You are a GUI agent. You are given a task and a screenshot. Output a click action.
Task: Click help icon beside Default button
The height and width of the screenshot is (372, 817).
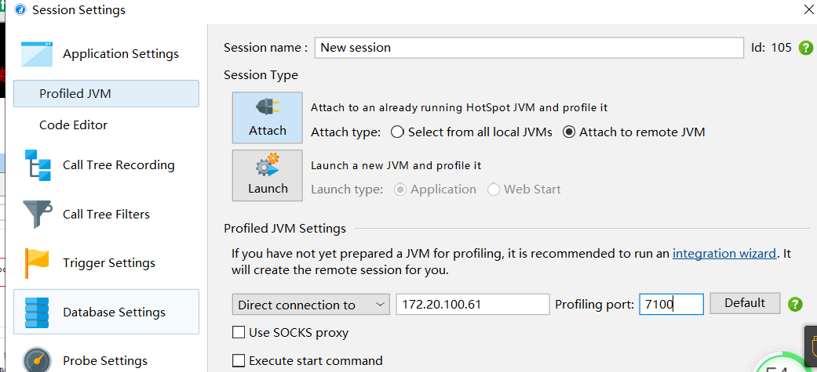[795, 304]
